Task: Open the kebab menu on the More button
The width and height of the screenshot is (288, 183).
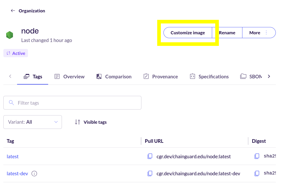Action: click(x=266, y=32)
